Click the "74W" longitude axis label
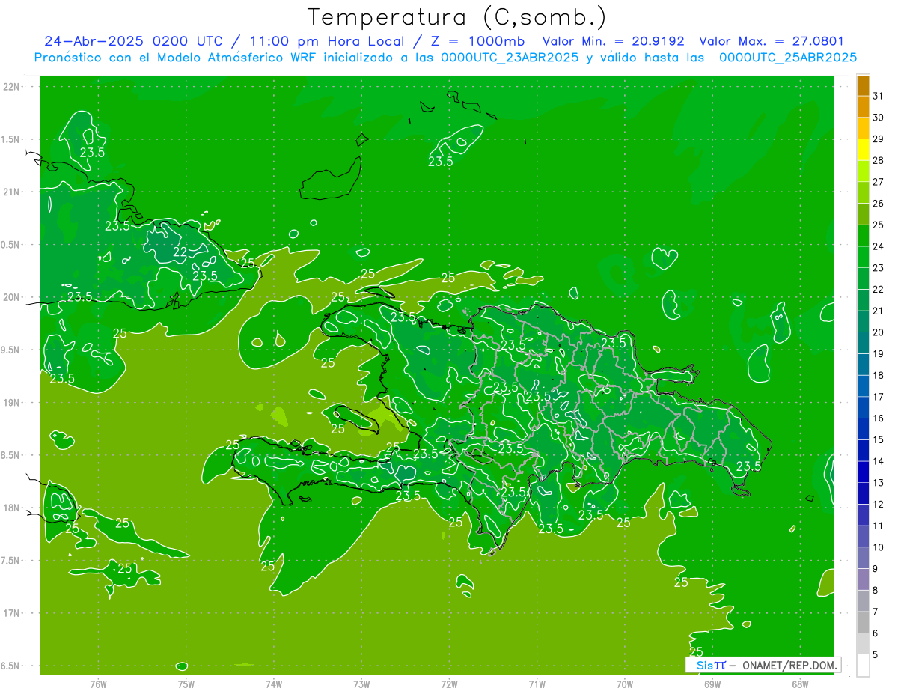 tap(274, 684)
